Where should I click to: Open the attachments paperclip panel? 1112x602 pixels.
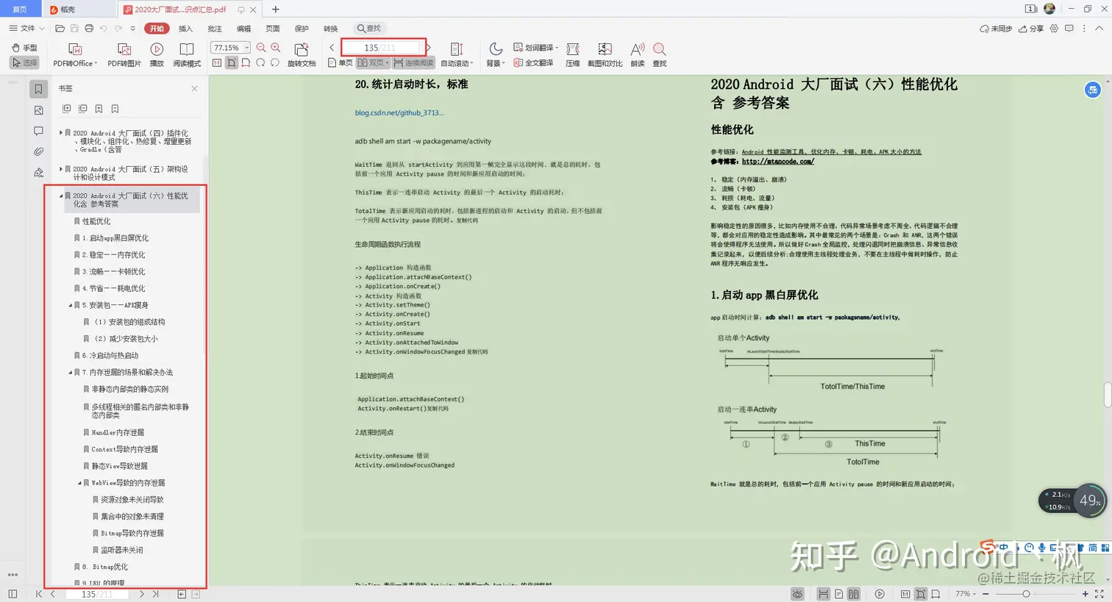(38, 151)
